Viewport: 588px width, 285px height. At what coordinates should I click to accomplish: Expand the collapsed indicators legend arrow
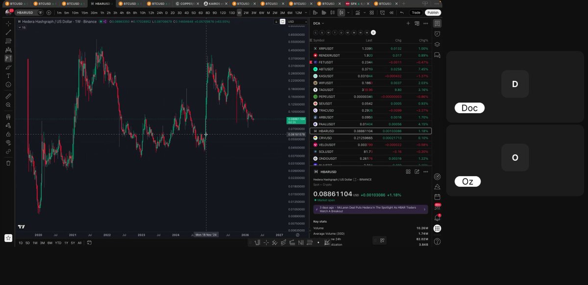click(20, 27)
